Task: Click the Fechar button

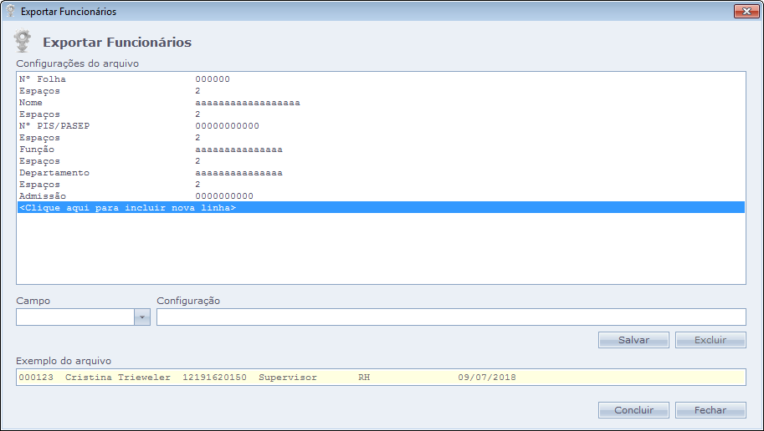Action: pos(710,410)
